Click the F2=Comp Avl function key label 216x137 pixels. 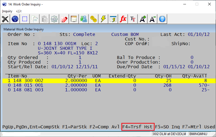pyautogui.click(x=104, y=127)
